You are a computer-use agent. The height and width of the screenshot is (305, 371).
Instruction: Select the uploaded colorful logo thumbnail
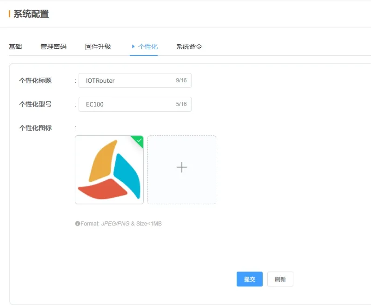click(109, 170)
